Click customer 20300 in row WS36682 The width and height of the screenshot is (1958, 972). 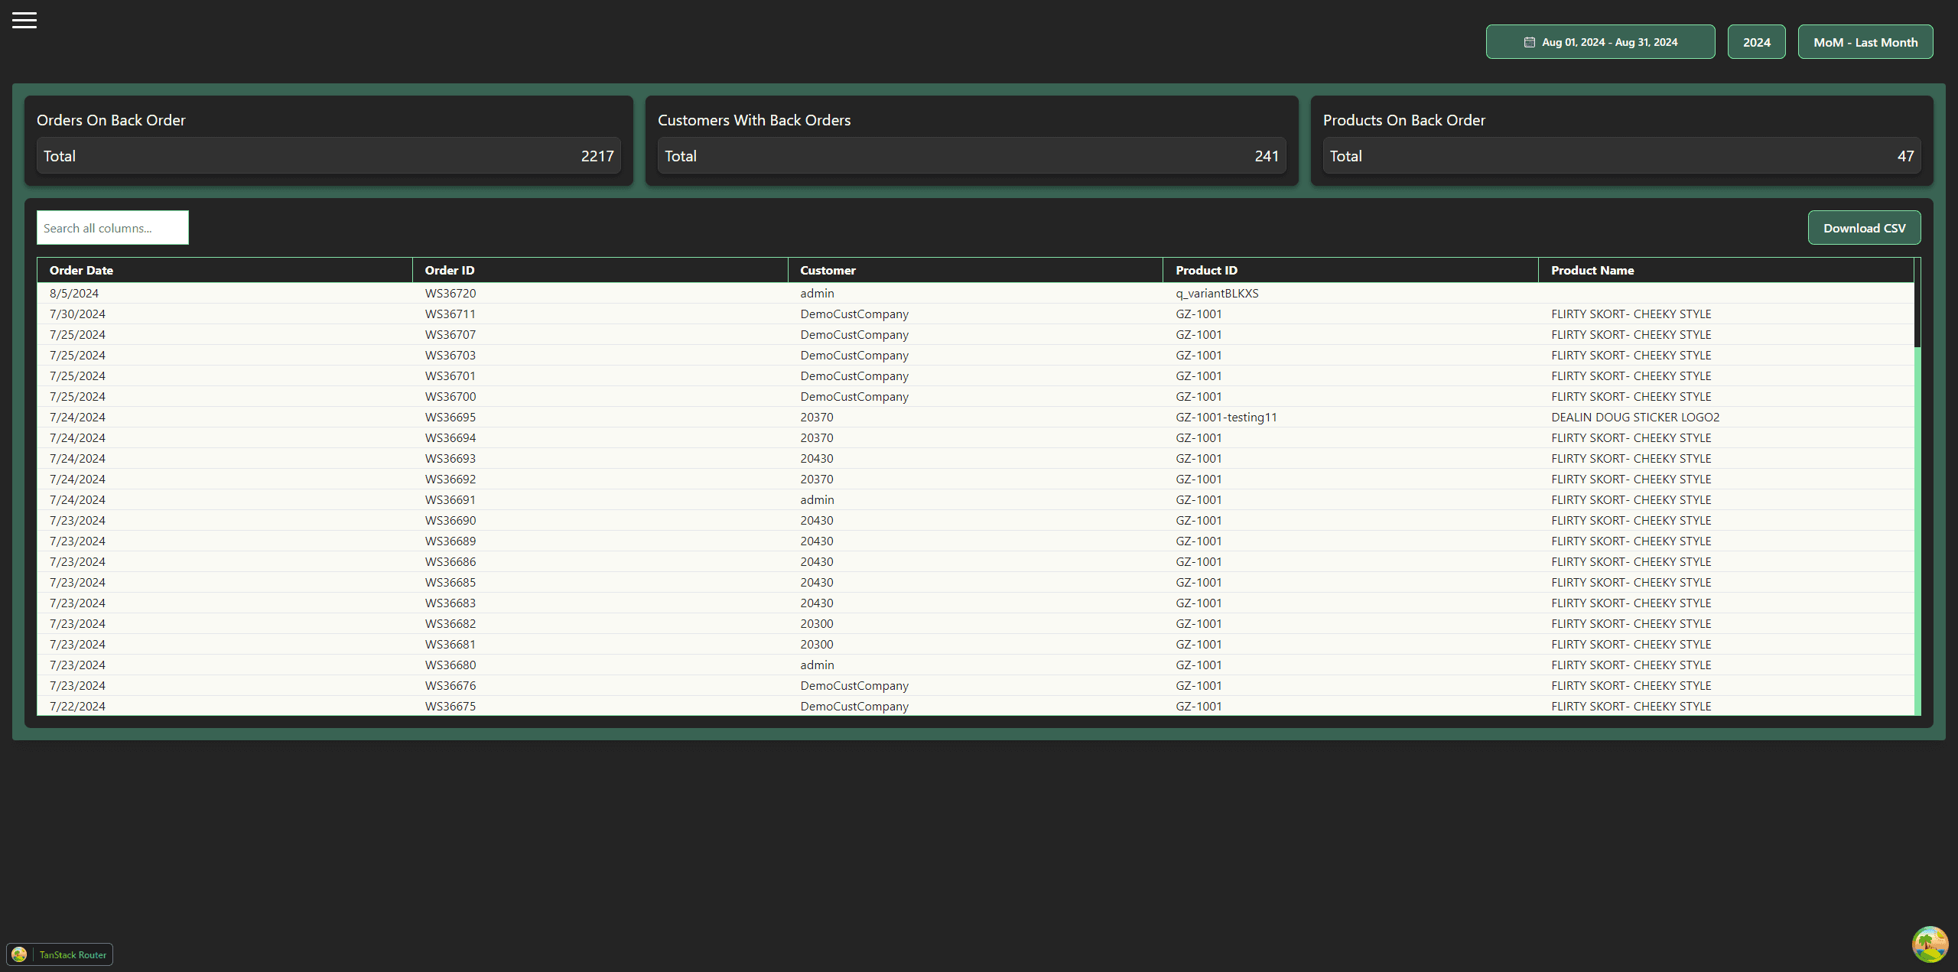pos(817,623)
